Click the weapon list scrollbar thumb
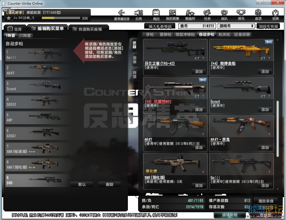The width and height of the screenshot is (286, 220). (x=277, y=129)
